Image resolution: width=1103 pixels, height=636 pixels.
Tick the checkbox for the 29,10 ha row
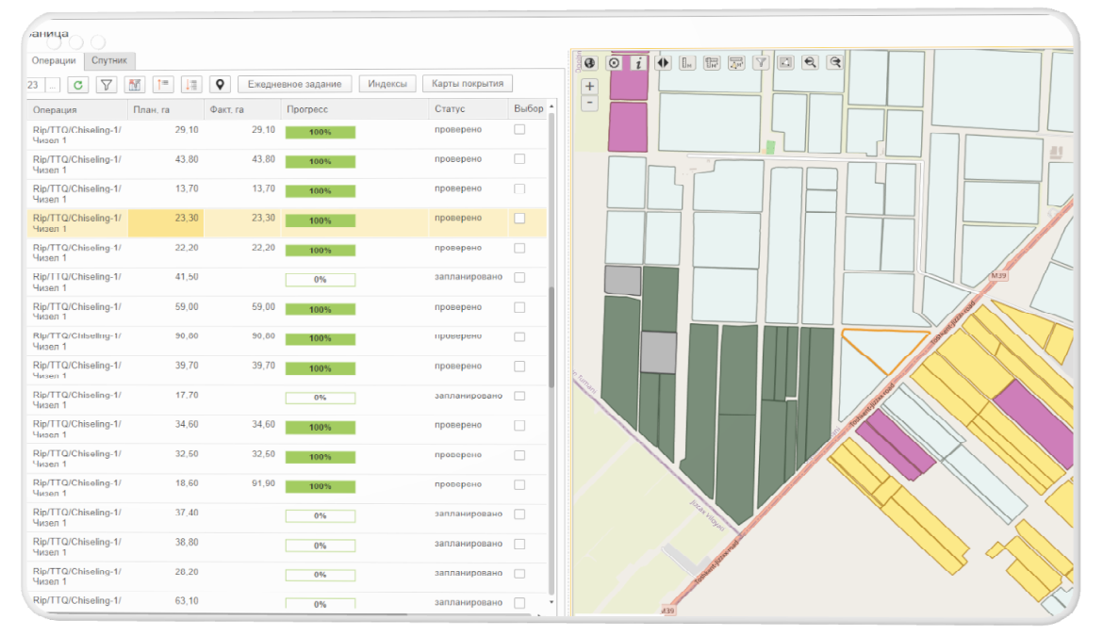519,130
